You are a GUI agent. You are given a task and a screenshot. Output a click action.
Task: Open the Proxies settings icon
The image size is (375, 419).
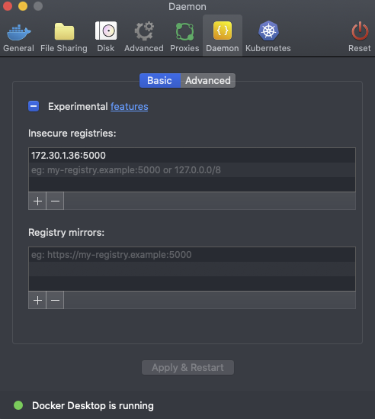[x=184, y=32]
